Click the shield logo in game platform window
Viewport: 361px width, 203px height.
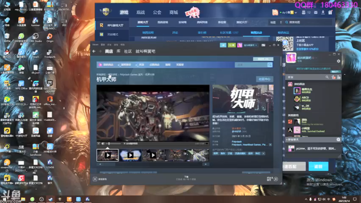(x=106, y=12)
